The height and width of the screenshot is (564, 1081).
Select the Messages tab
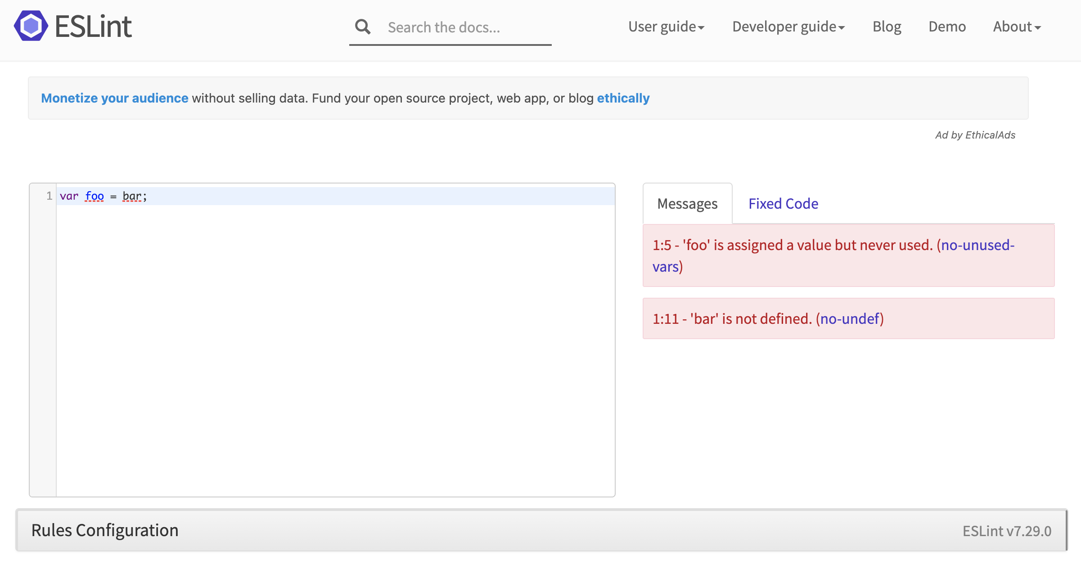pyautogui.click(x=687, y=204)
